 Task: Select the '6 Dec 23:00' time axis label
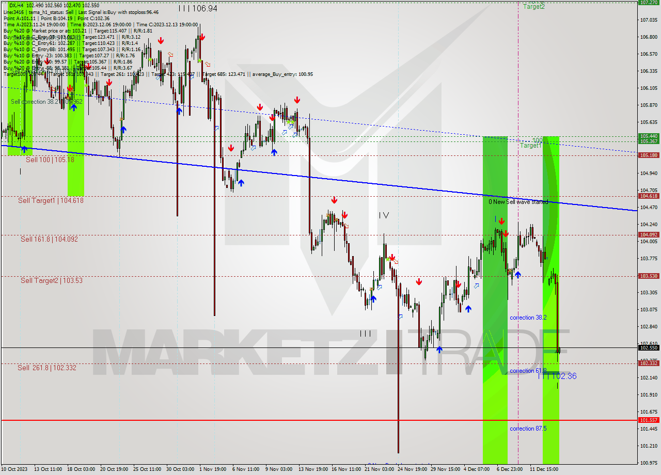coord(510,469)
